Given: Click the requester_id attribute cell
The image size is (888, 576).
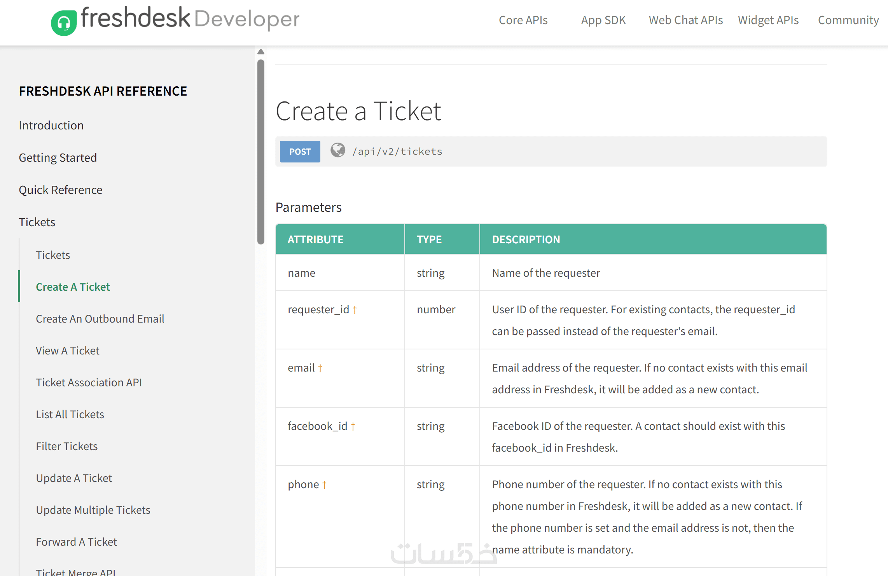Looking at the screenshot, I should pyautogui.click(x=340, y=320).
